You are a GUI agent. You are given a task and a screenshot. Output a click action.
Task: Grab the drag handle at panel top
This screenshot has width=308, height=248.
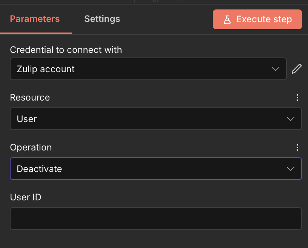tap(156, 1)
